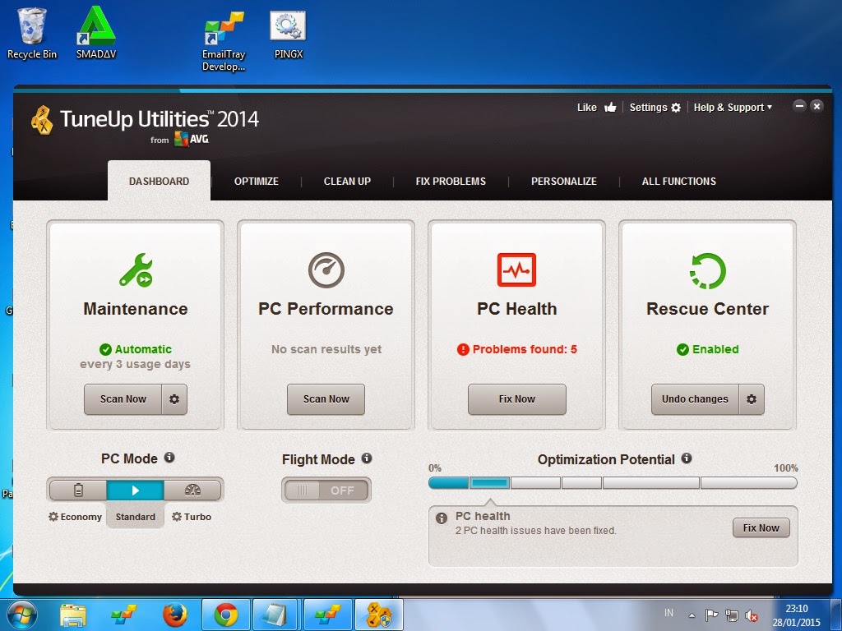Click the last empty Optimization Potential segment
The width and height of the screenshot is (842, 631).
[x=748, y=483]
